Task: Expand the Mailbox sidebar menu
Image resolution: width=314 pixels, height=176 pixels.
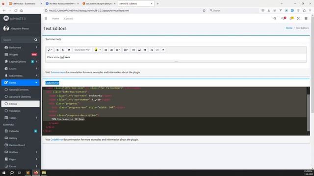Action: click(x=21, y=152)
